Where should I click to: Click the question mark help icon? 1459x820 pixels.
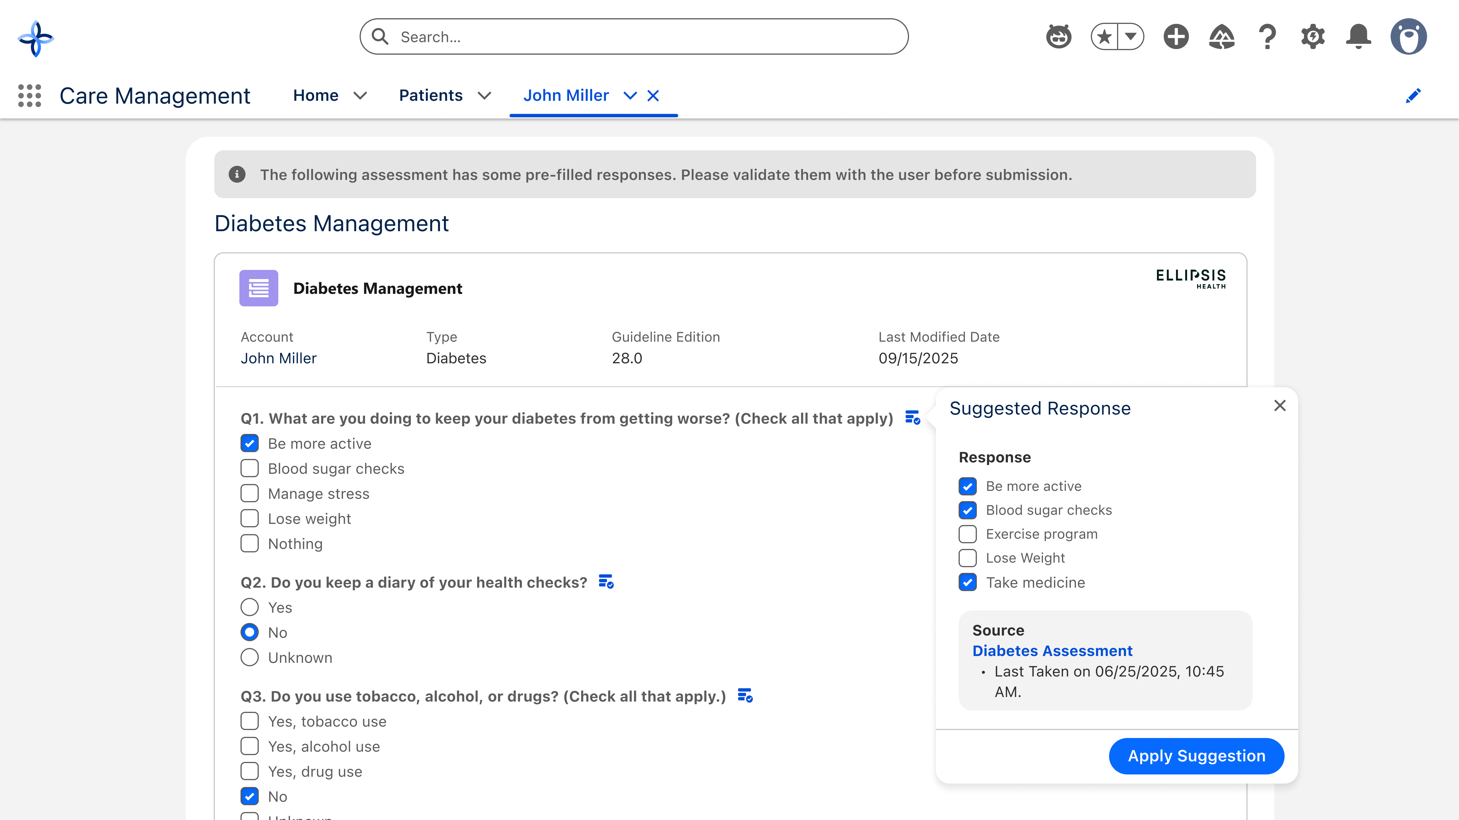[1268, 37]
